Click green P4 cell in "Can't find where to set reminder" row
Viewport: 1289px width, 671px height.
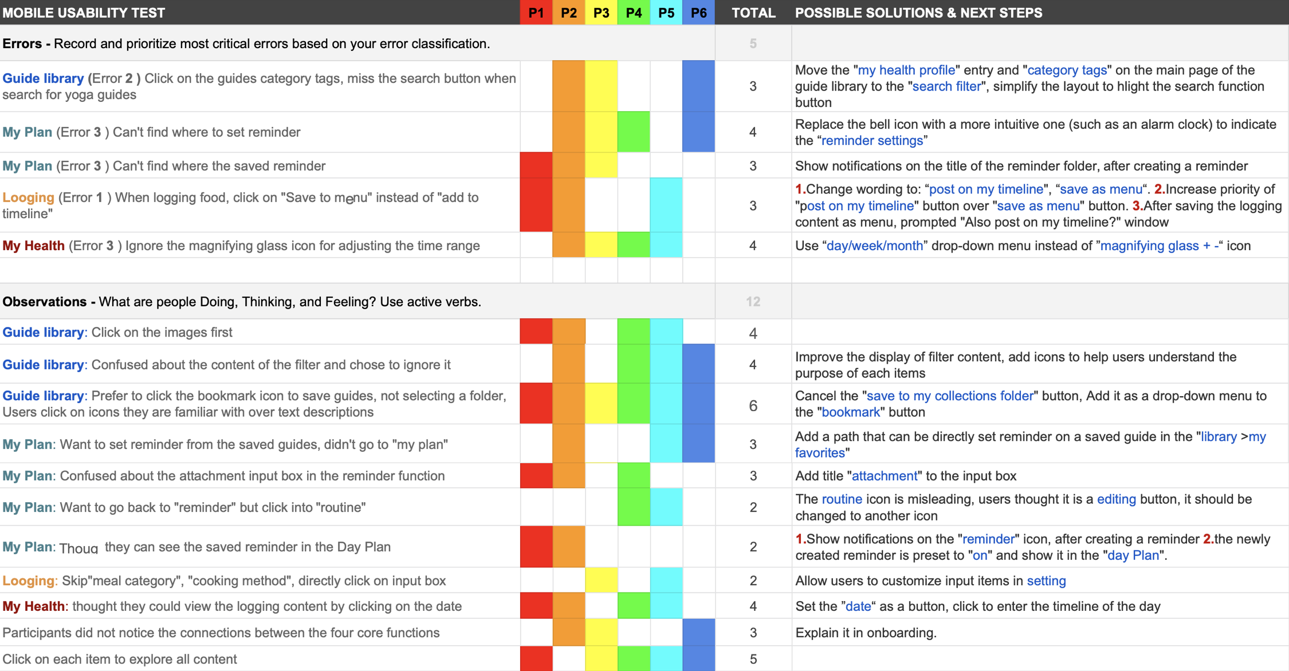[x=634, y=132]
